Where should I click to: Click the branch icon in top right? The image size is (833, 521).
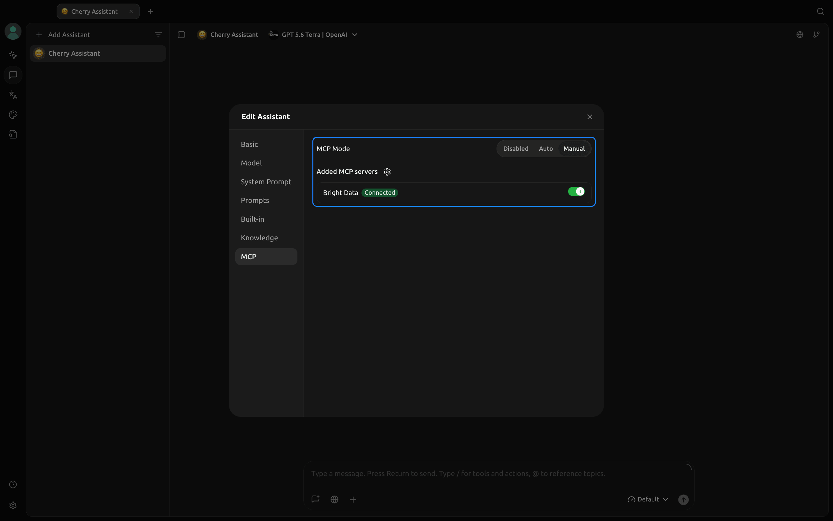816,35
